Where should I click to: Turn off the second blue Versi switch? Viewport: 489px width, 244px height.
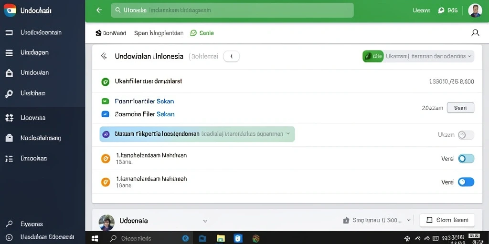pos(466,182)
